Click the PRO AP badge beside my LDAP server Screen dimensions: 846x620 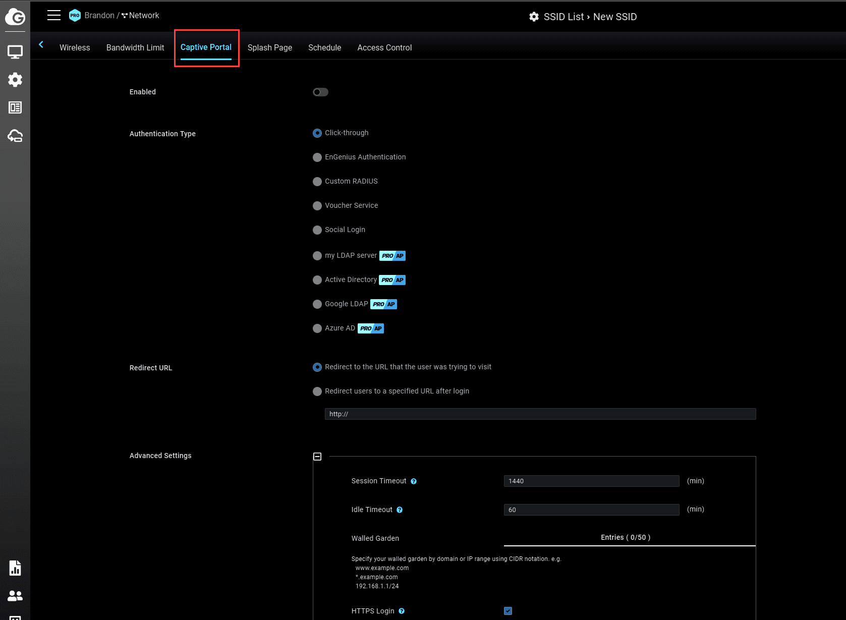tap(392, 256)
